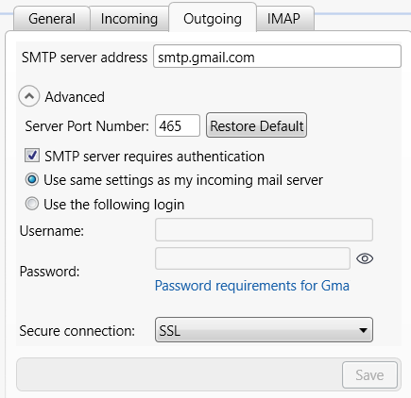This screenshot has height=398, width=411.
Task: Click inside the Password field
Action: pos(252,258)
